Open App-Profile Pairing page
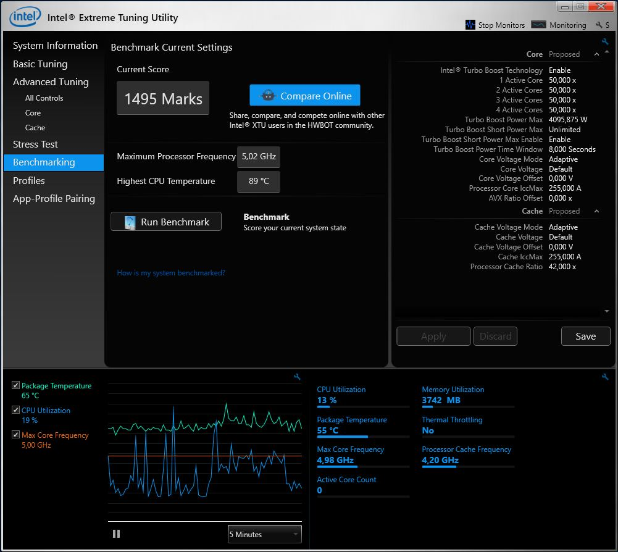Screen dimensions: 618x552 click(x=54, y=199)
